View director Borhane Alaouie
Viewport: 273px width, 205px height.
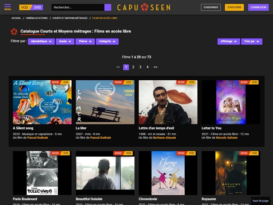(165, 138)
